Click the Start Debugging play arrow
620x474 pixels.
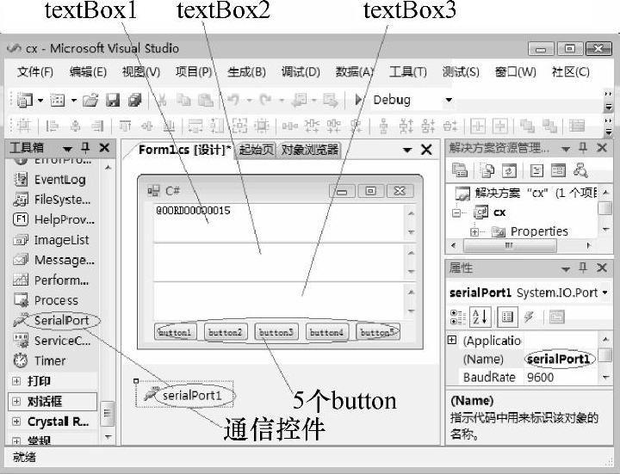tap(358, 100)
